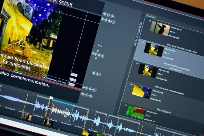
Task: Open the Preview List tab
Action: tap(151, 16)
